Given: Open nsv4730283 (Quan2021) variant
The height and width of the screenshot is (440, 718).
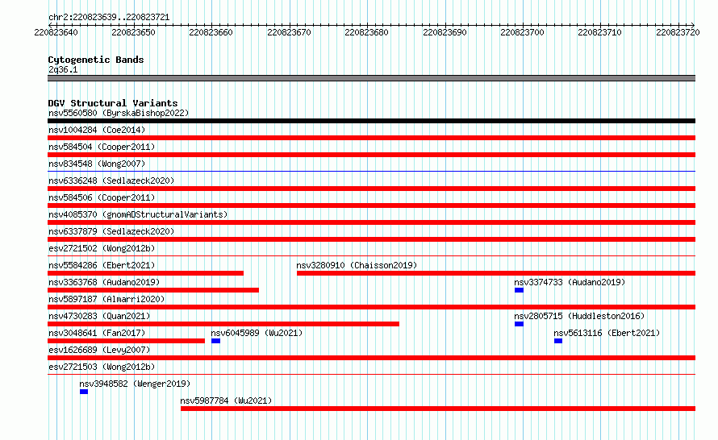Looking at the screenshot, I should (x=99, y=316).
